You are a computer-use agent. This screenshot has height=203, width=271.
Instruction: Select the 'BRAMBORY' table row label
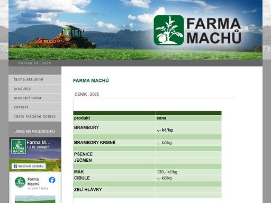pos(86,127)
